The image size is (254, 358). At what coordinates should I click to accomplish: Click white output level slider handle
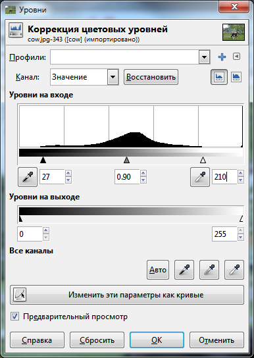(x=241, y=219)
